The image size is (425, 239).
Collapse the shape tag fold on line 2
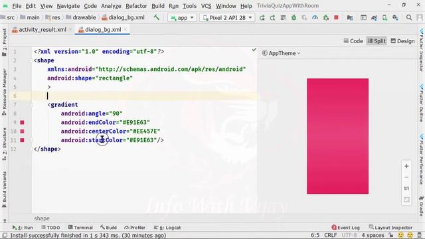click(31, 60)
